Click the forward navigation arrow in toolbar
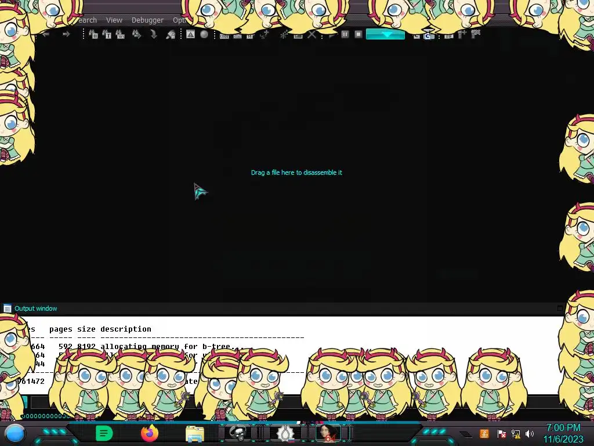Viewport: 594px width, 446px height. click(x=66, y=34)
